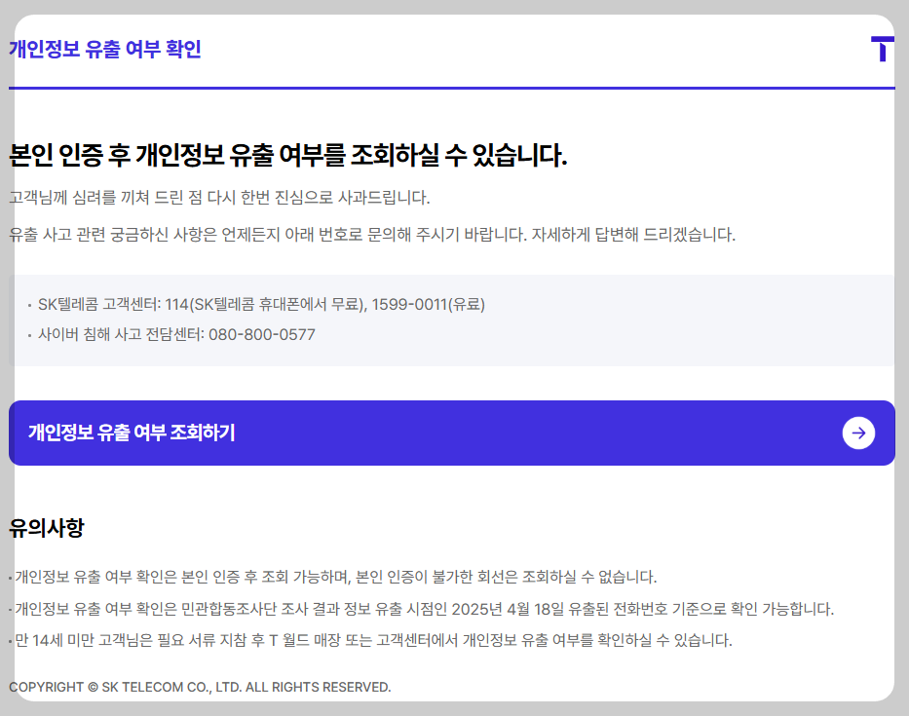Click the white arrow circle icon
The width and height of the screenshot is (909, 716).
858,433
